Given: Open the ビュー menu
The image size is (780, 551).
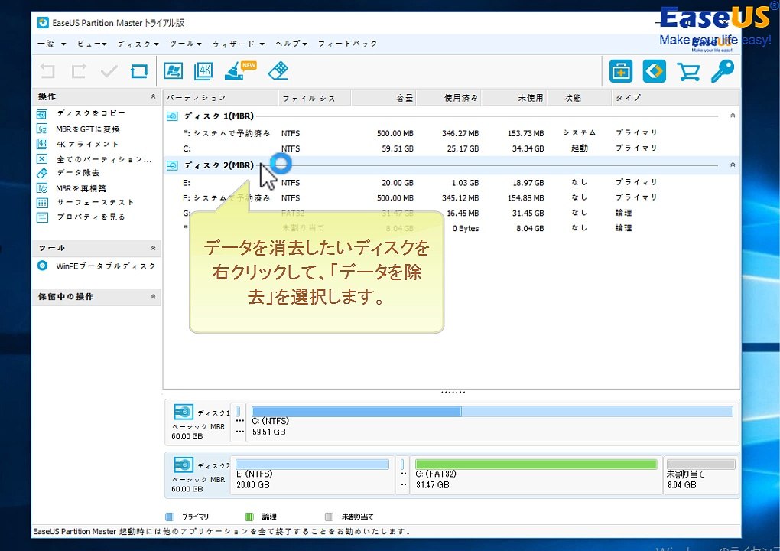Looking at the screenshot, I should pos(92,44).
